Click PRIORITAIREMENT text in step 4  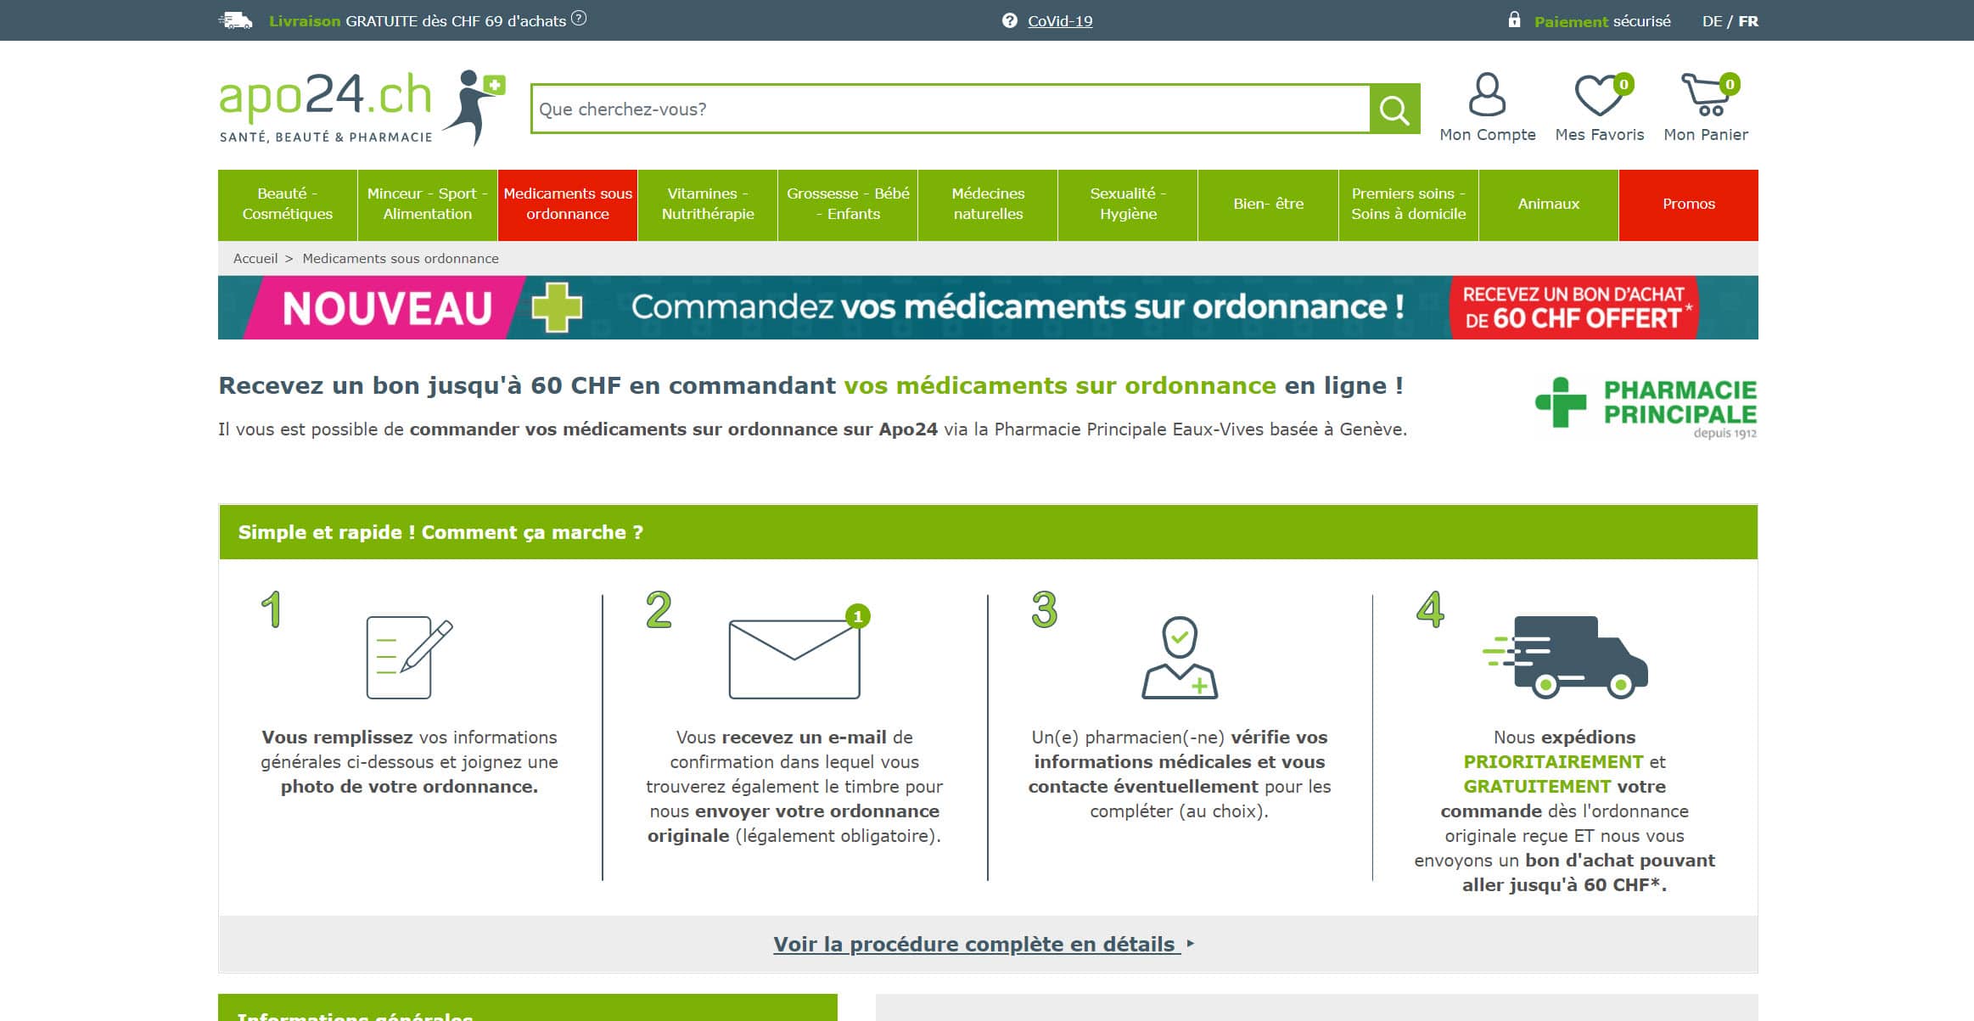point(1554,761)
